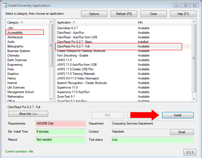Select the Audio category
202x158 pixels.
(11, 42)
